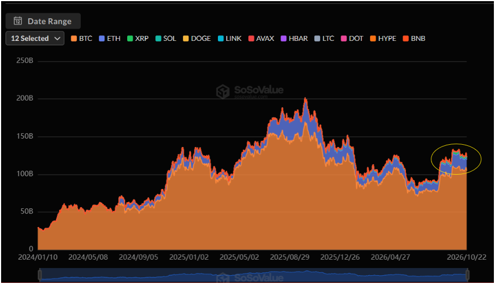Toggle the BNB legend entry
Image resolution: width=495 pixels, height=284 pixels.
pos(414,39)
